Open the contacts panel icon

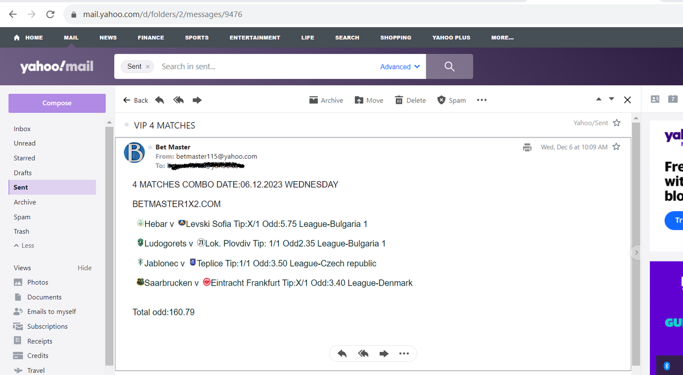coord(655,99)
